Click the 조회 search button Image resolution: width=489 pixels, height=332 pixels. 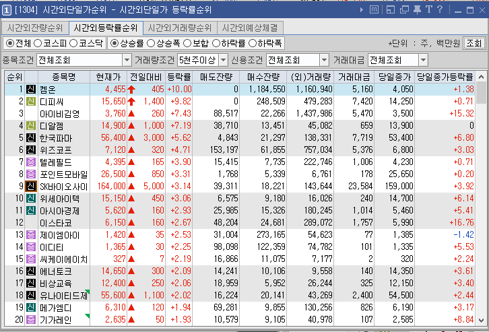tap(474, 43)
